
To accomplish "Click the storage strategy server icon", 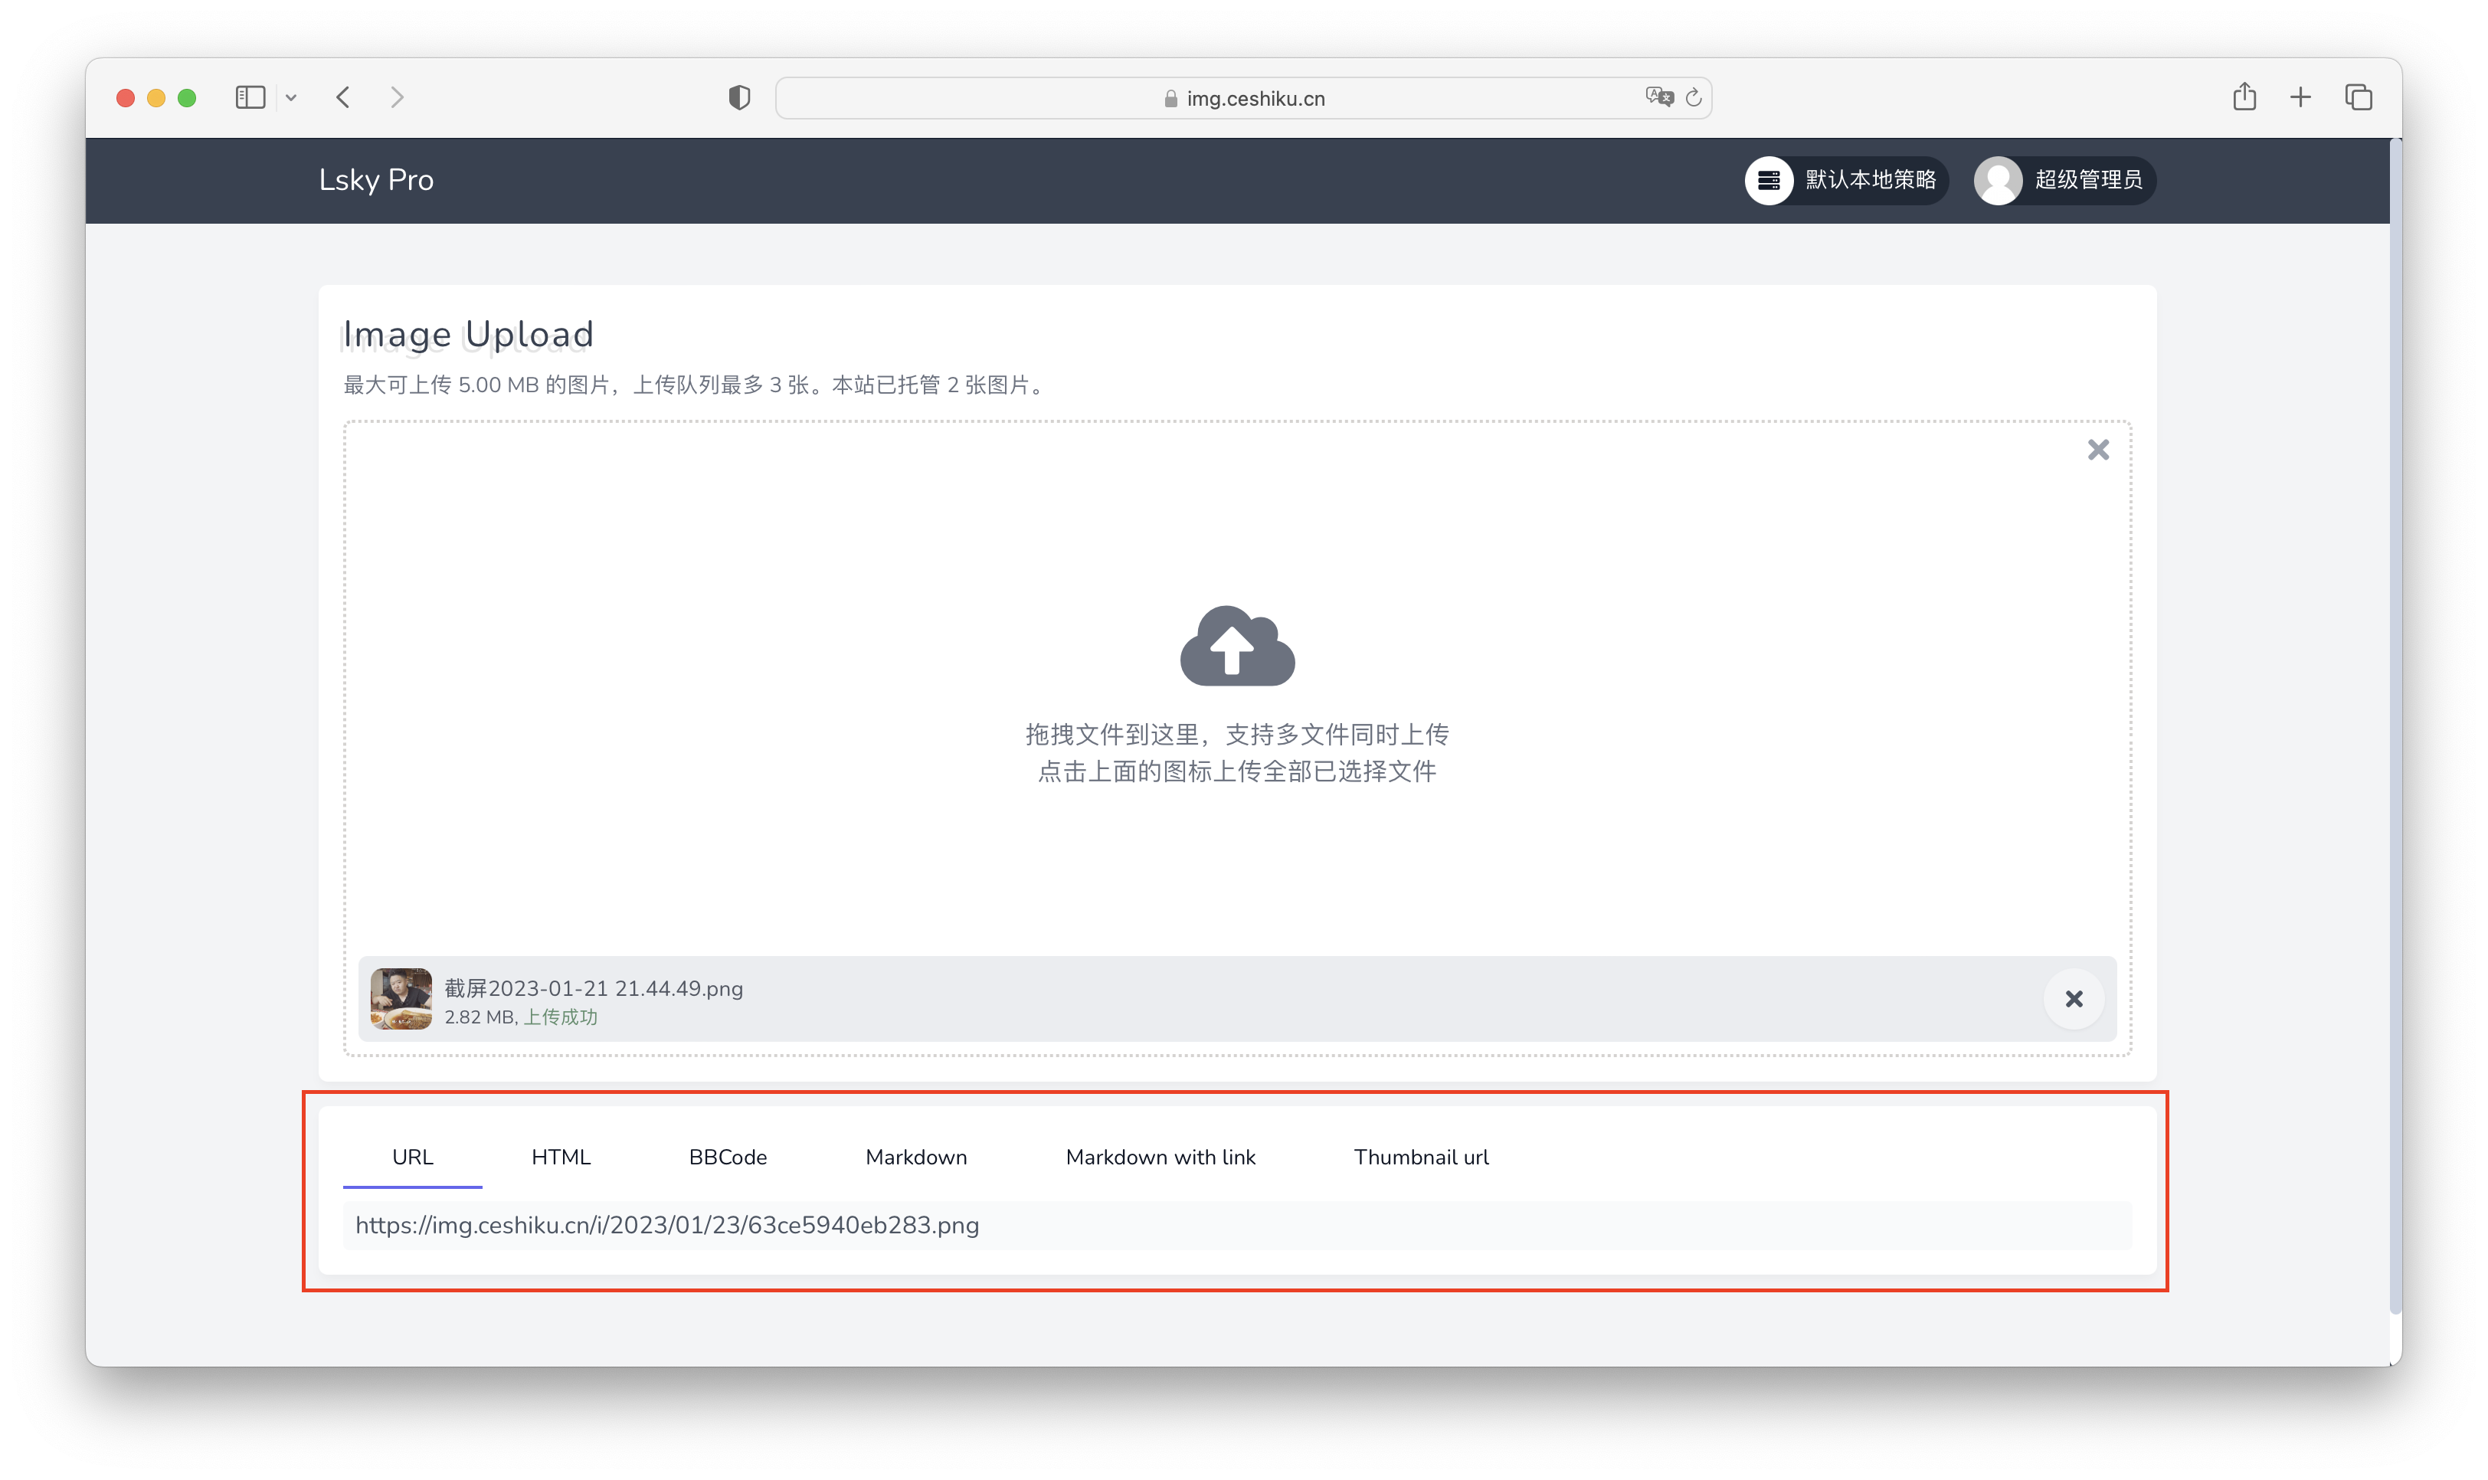I will 1769,181.
